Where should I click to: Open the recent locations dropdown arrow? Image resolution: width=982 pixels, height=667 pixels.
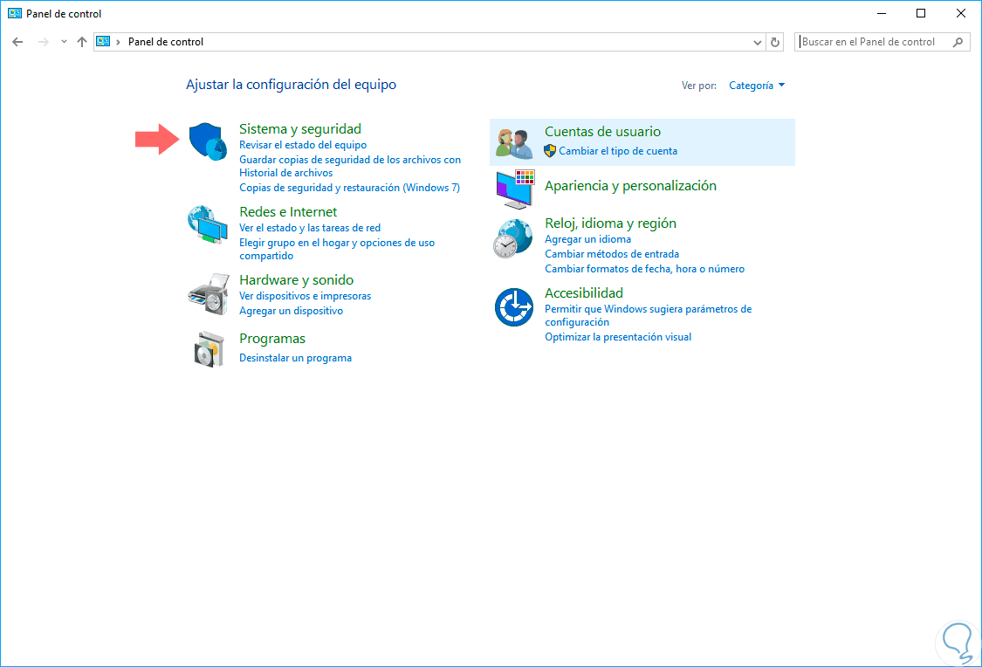[x=64, y=42]
